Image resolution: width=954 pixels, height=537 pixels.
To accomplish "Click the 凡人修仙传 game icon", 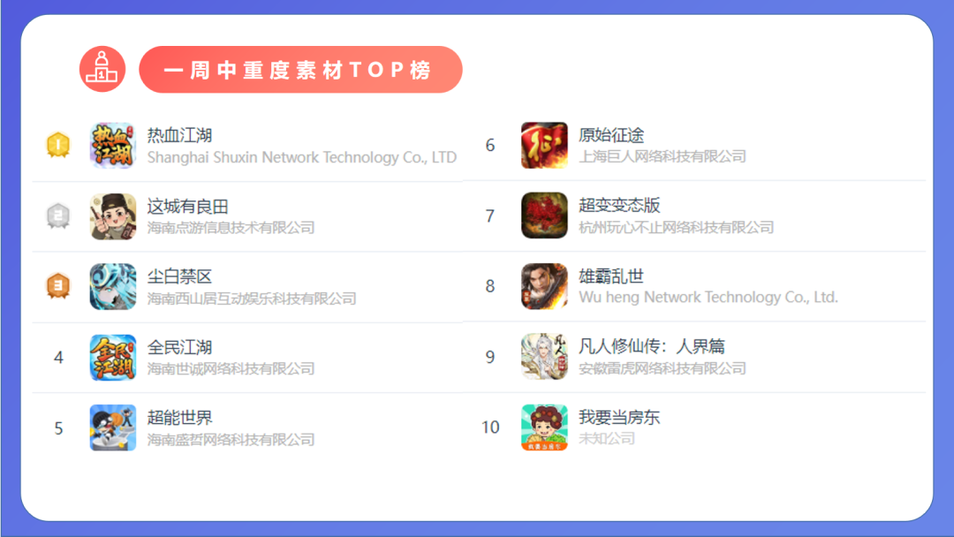I will tap(544, 356).
